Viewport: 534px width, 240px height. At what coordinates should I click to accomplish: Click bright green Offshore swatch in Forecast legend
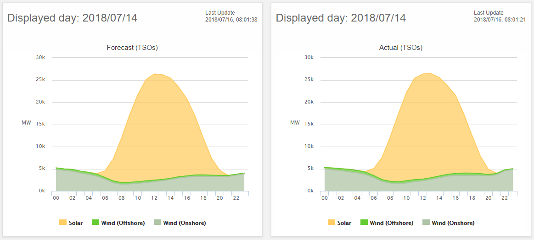(96, 223)
